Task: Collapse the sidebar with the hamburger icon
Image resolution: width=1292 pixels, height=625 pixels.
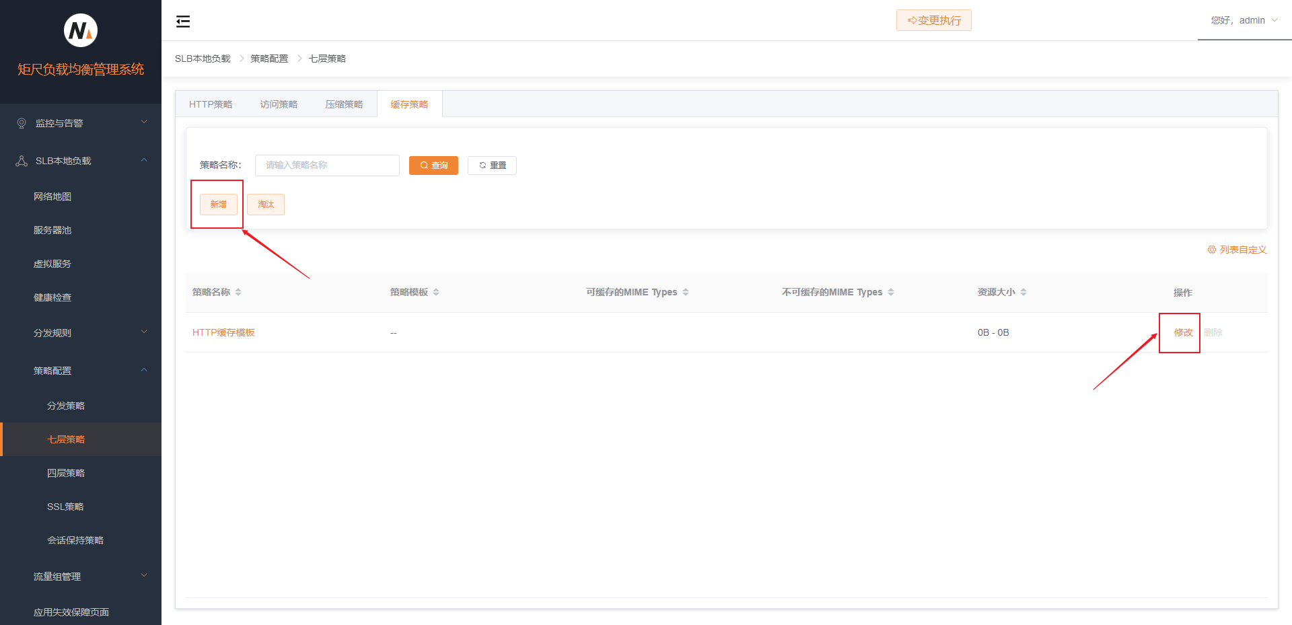Action: tap(182, 22)
